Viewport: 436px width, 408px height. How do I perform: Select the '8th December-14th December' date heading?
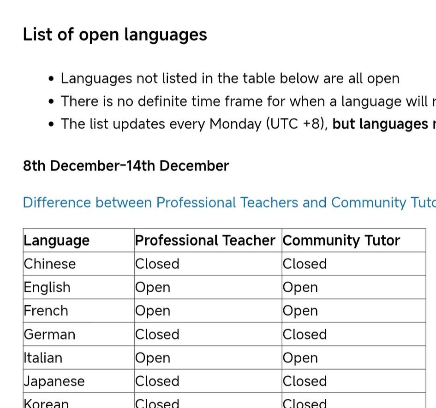(x=126, y=166)
